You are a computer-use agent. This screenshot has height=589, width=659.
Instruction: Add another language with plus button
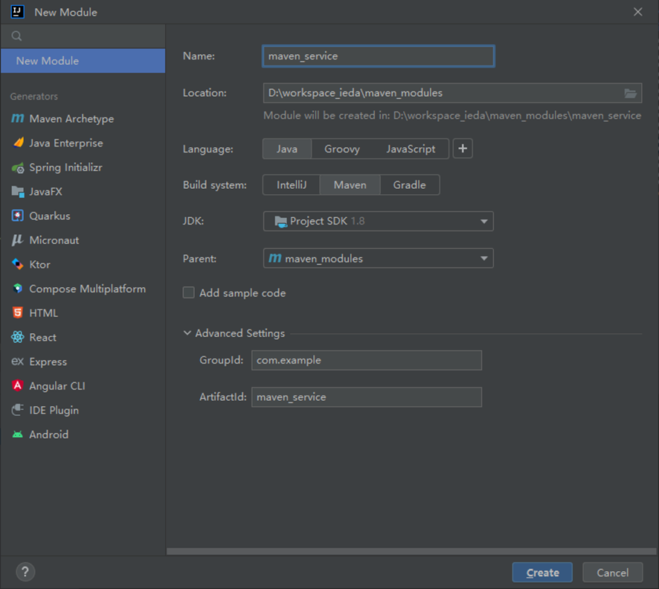(x=463, y=148)
